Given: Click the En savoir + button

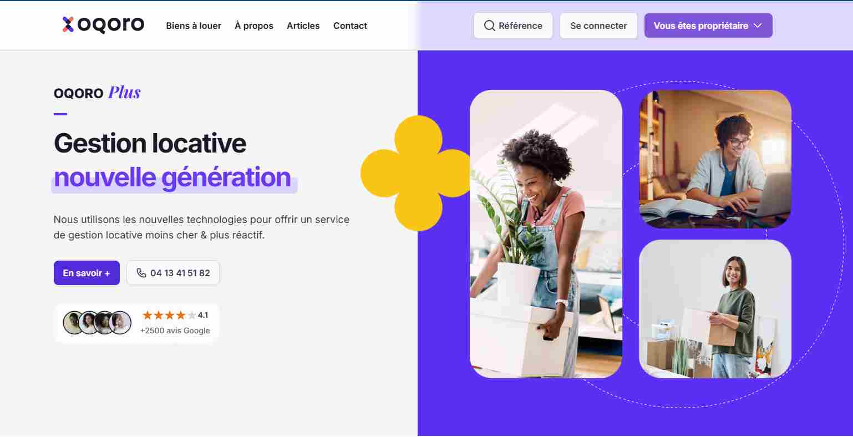Looking at the screenshot, I should [x=87, y=273].
